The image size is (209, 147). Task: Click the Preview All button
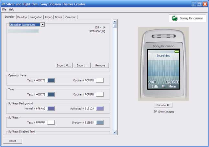163,105
